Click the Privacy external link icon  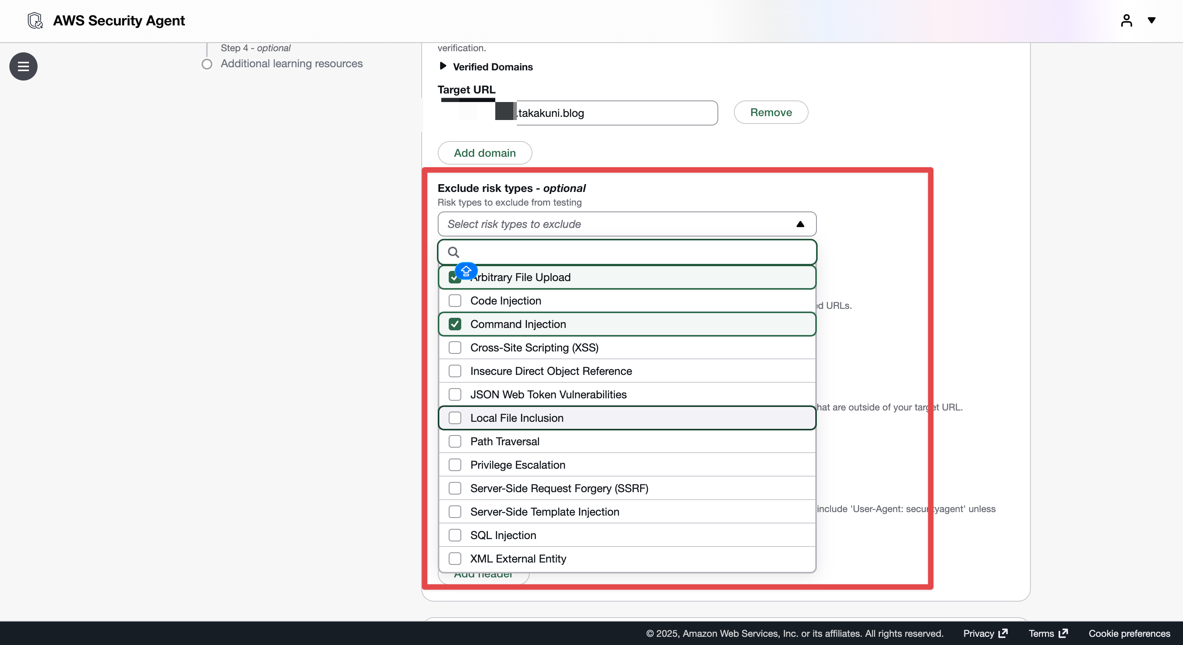1003,633
